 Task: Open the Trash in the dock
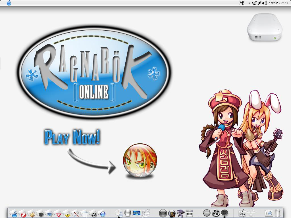click(278, 213)
